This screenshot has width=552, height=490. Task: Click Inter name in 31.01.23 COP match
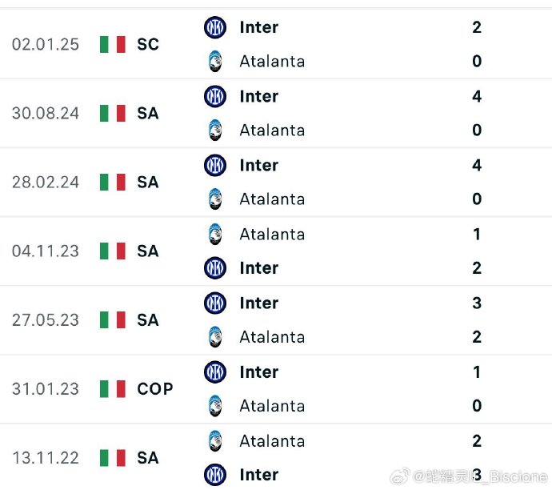coord(258,372)
